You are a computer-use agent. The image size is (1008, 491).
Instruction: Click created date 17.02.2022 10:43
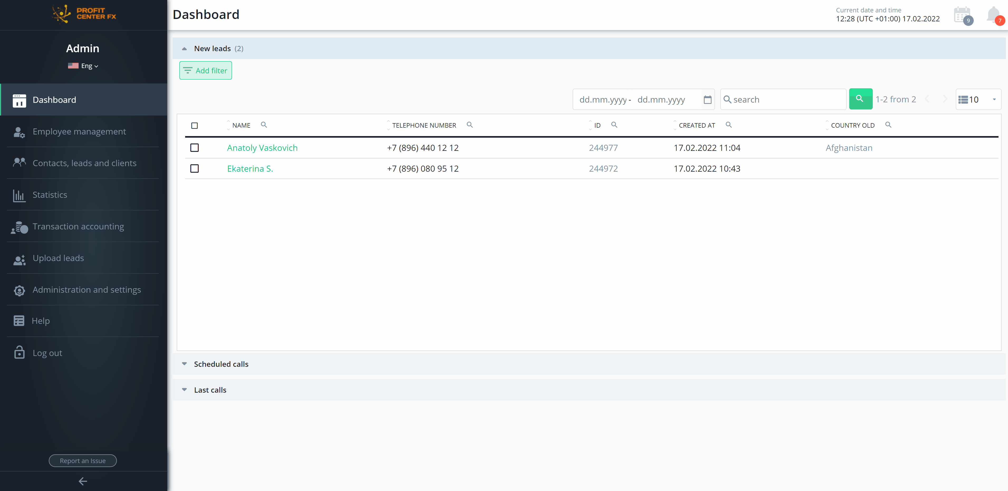tap(707, 169)
